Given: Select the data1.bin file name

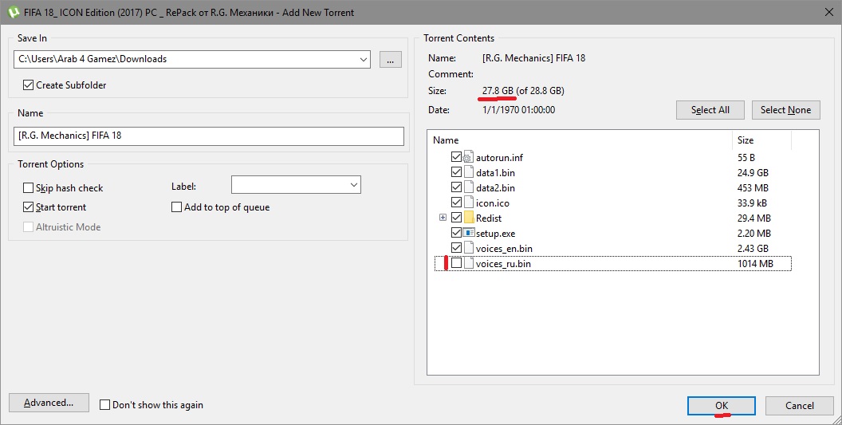Looking at the screenshot, I should (495, 173).
